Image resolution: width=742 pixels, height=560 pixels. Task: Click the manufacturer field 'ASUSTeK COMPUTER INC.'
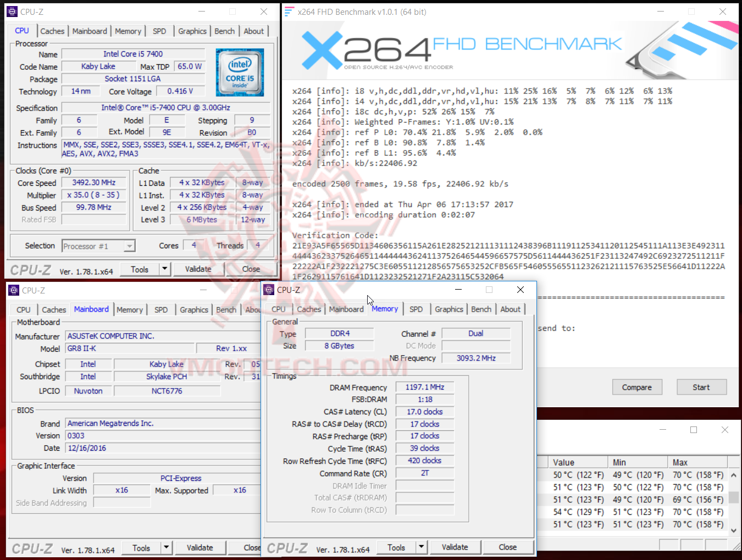[163, 336]
